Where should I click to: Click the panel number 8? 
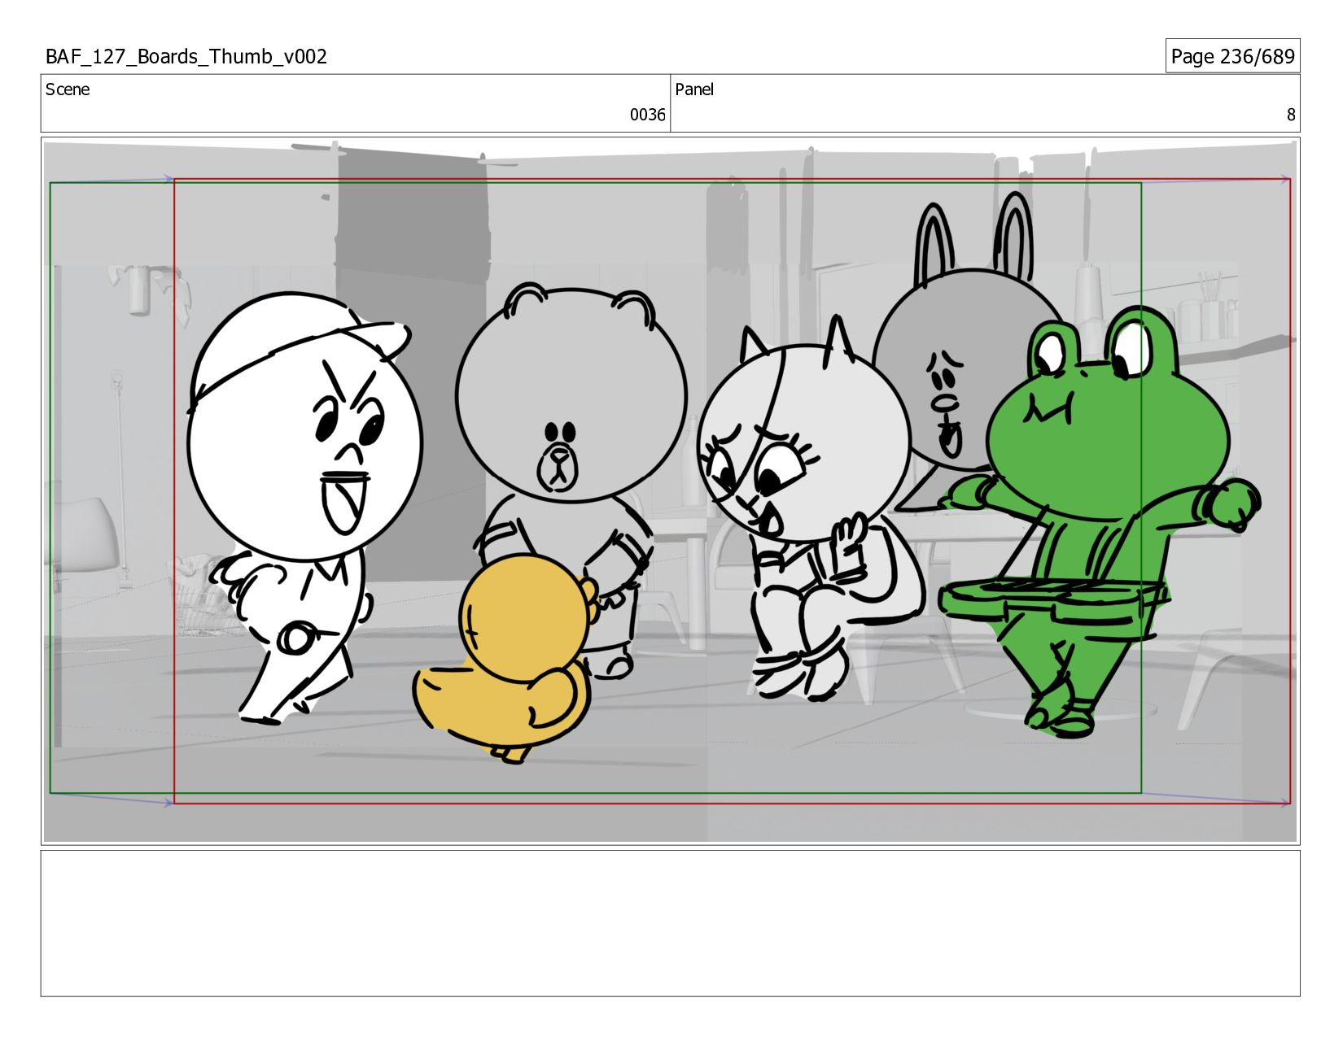point(1290,115)
